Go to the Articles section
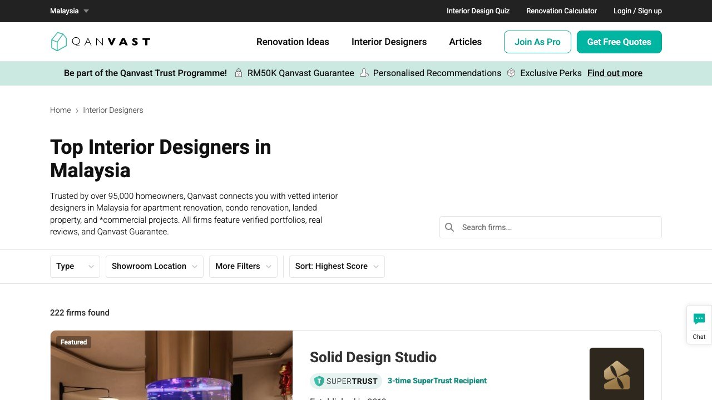The height and width of the screenshot is (400, 712). [x=466, y=42]
